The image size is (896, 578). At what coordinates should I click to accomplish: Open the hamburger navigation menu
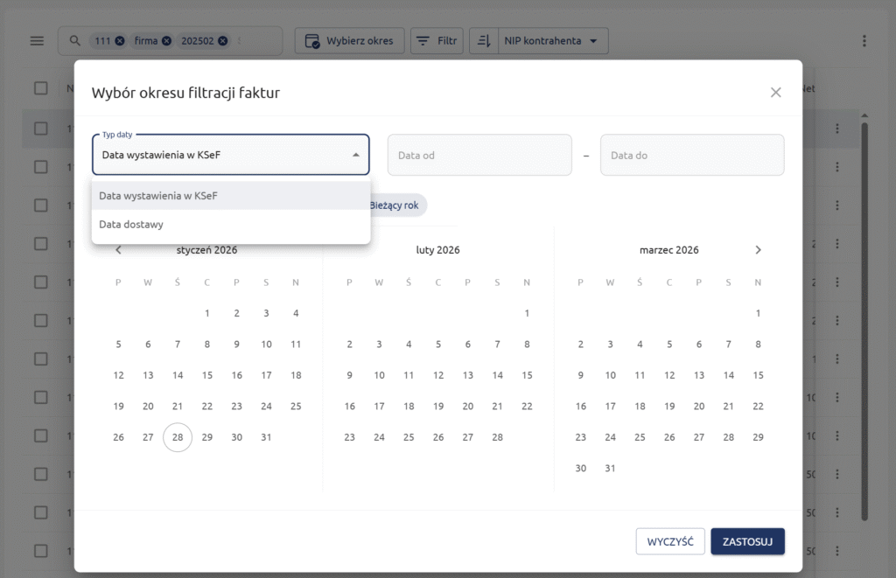pyautogui.click(x=37, y=41)
